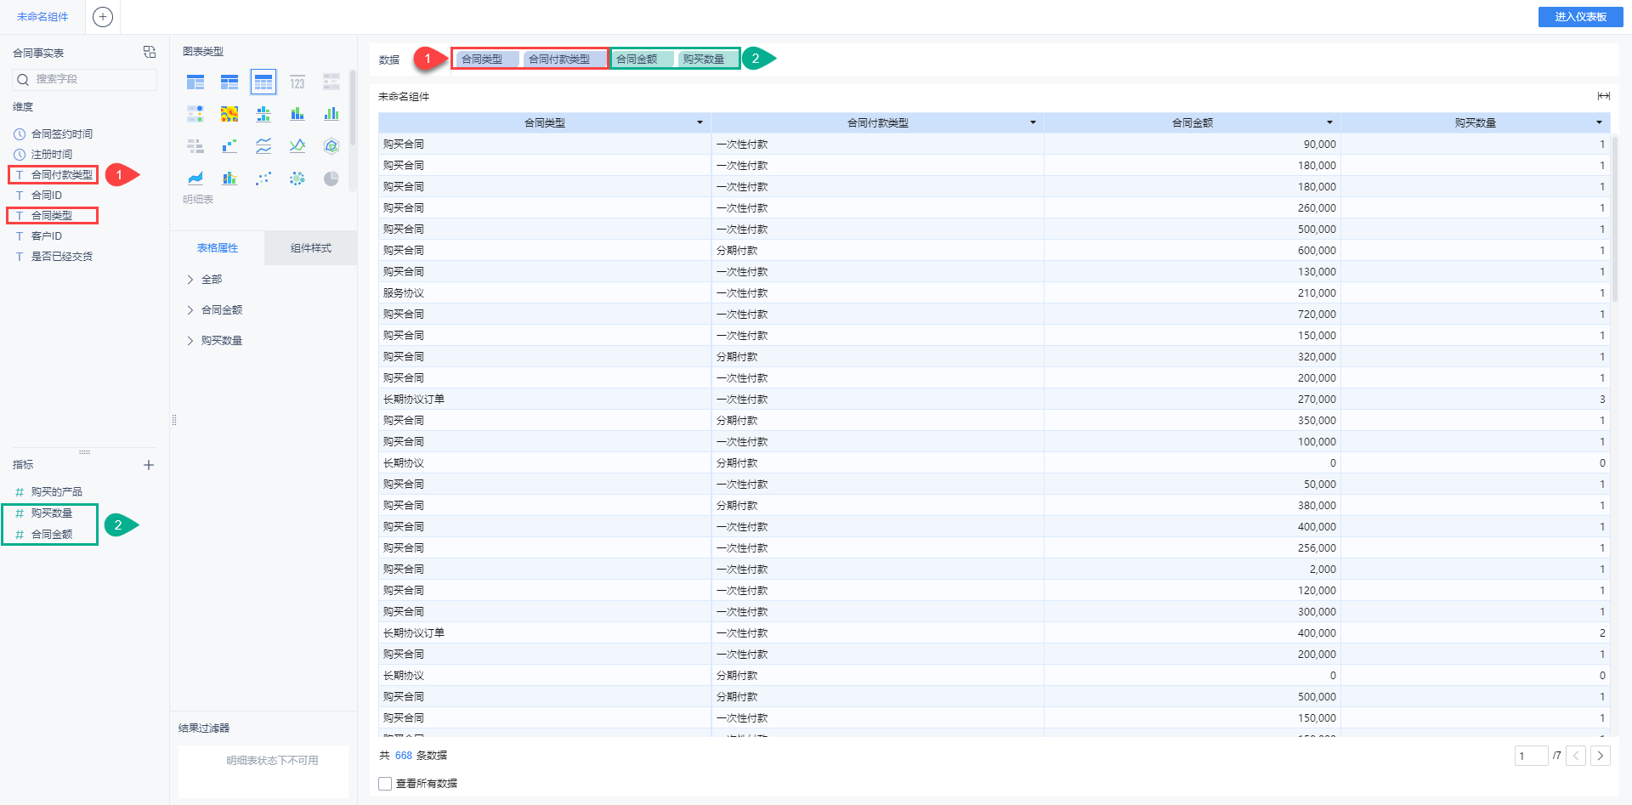Select the KPI 123 indicator card chart type

pyautogui.click(x=297, y=82)
